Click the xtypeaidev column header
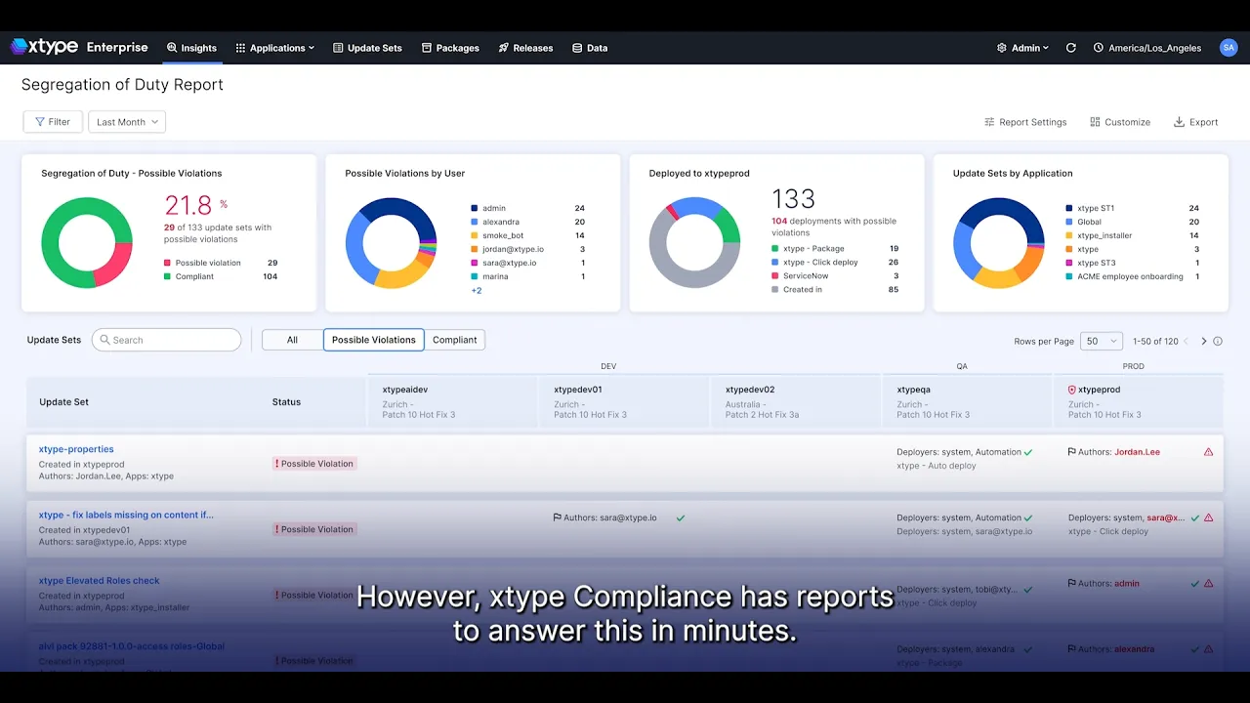Image resolution: width=1250 pixels, height=703 pixels. click(x=453, y=401)
